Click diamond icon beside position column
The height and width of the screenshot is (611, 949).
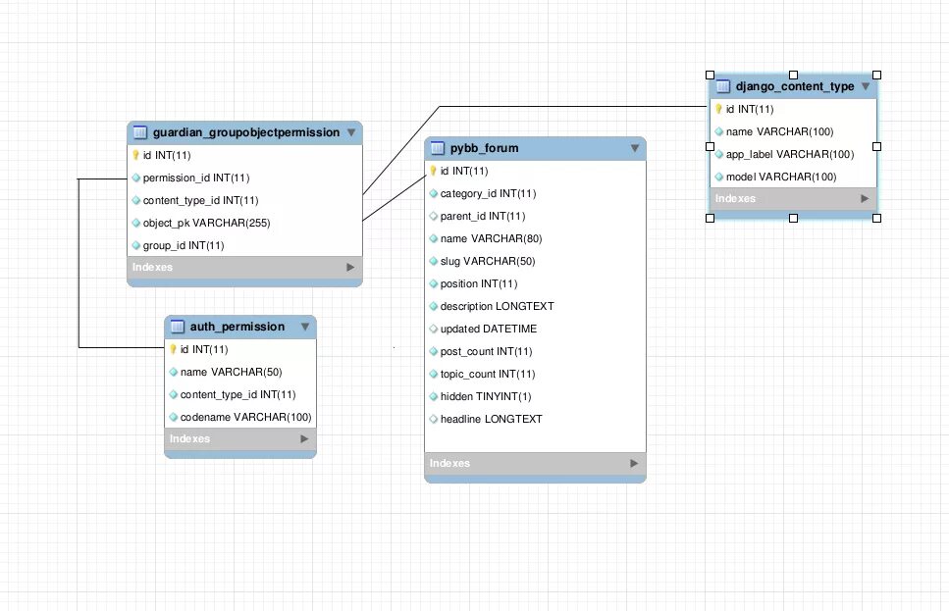click(434, 283)
